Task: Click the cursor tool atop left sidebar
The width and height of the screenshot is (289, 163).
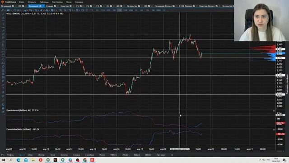Action: pos(3,14)
